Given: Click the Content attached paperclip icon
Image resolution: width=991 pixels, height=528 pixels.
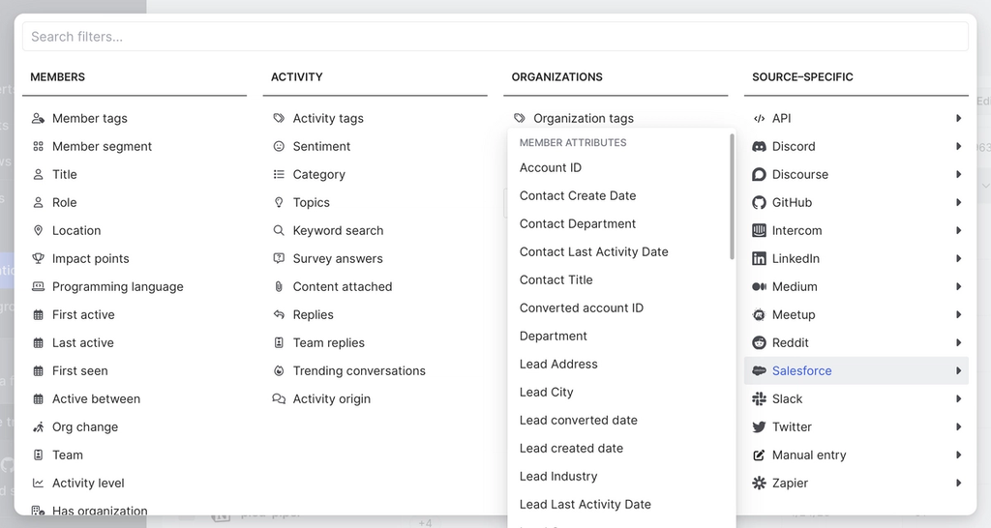Looking at the screenshot, I should 279,287.
